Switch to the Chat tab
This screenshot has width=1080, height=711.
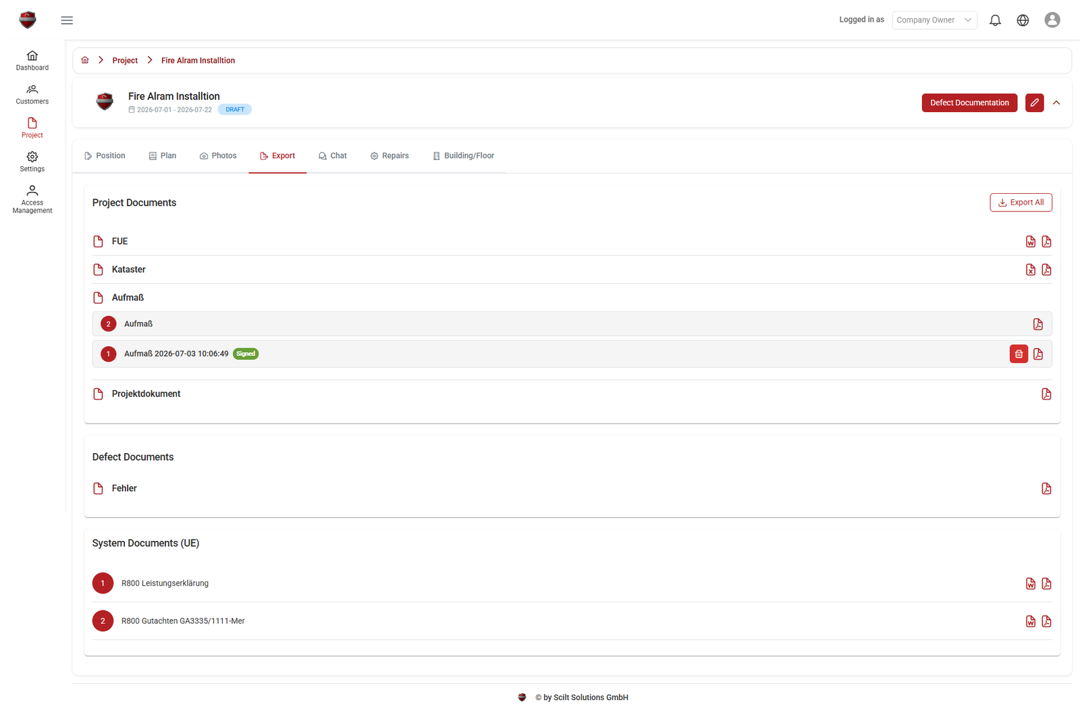coord(332,156)
